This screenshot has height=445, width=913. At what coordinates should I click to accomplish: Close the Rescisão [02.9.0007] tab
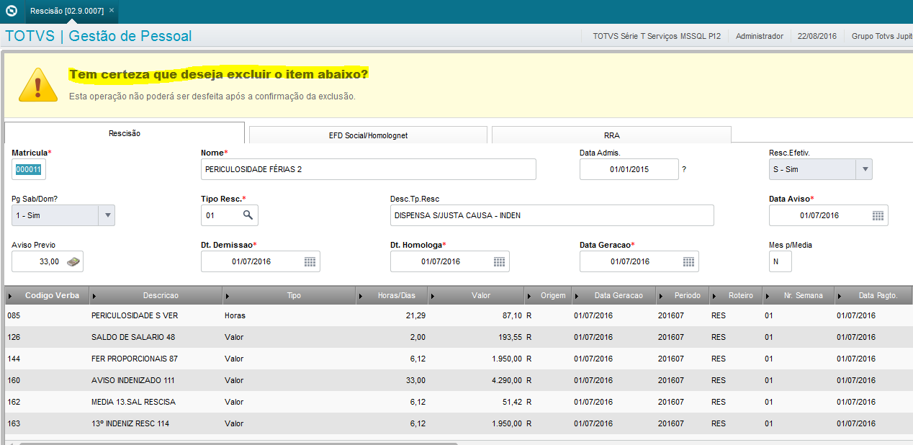click(111, 11)
